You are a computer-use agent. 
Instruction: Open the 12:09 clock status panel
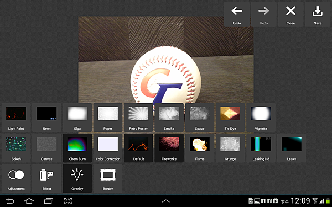pyautogui.click(x=300, y=201)
